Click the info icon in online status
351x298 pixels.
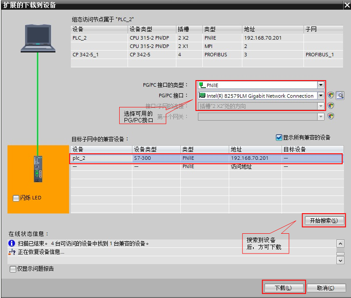[x=11, y=243]
